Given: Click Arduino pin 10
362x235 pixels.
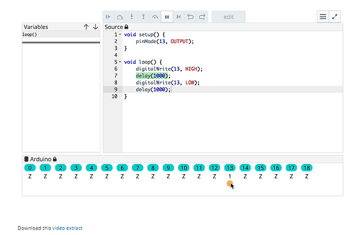Looking at the screenshot, I should (x=183, y=168).
